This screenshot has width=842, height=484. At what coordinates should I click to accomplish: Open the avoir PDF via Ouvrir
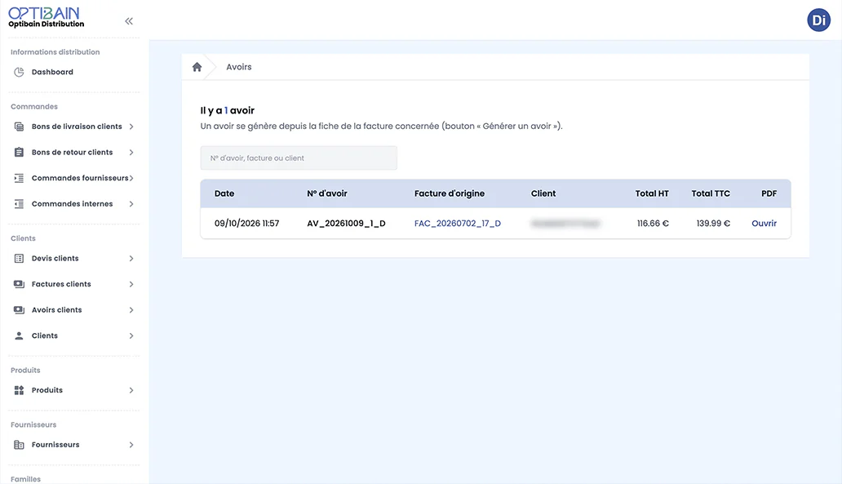coord(764,224)
